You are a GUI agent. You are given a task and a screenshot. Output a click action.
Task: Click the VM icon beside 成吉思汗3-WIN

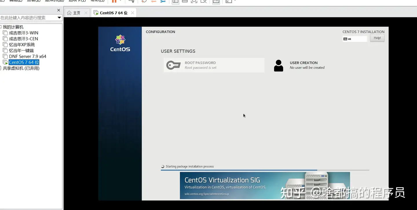tap(5, 33)
